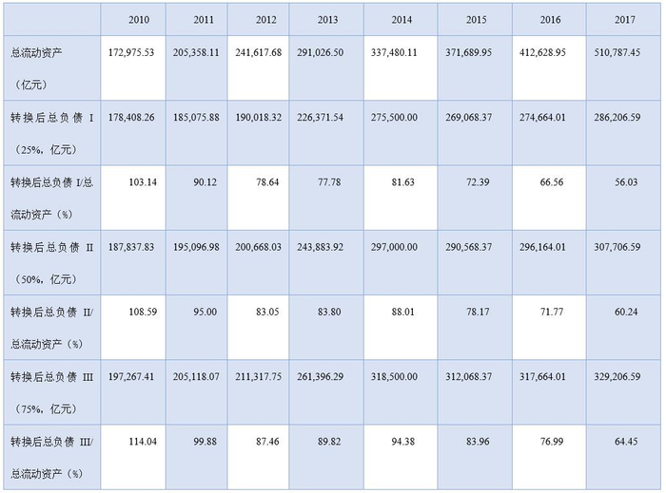Select the 297,000.00 cell
Viewport: 666px width, 493px height.
tap(402, 245)
